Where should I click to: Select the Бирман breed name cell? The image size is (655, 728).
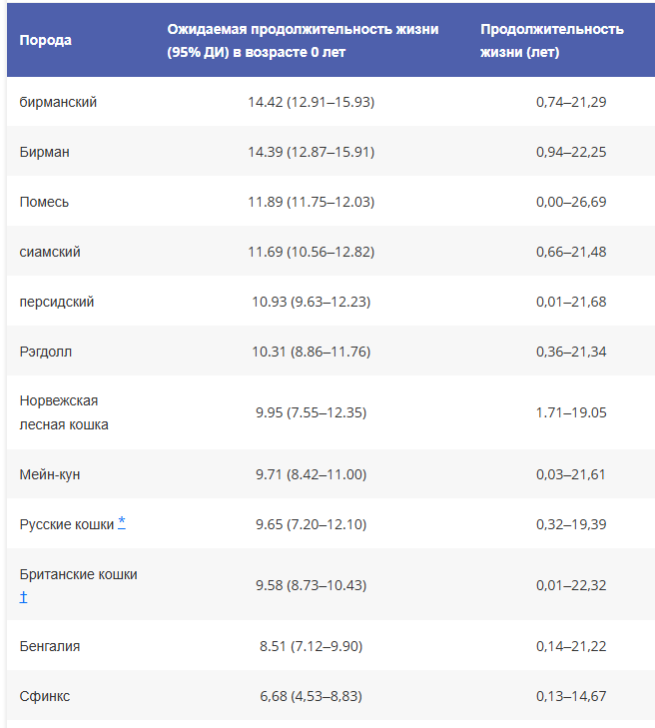point(45,152)
